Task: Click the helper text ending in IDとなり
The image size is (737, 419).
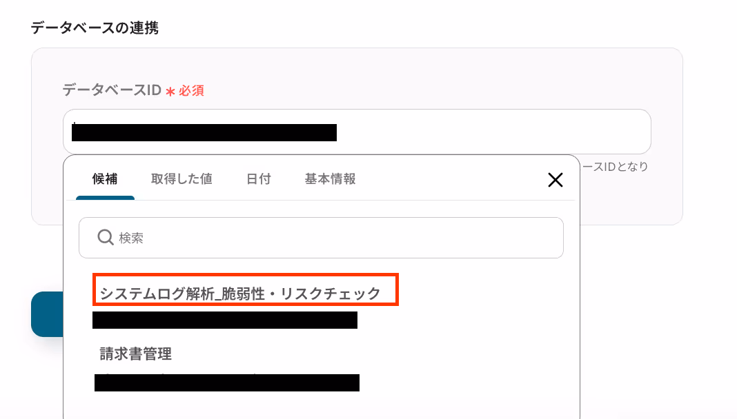Action: point(615,167)
